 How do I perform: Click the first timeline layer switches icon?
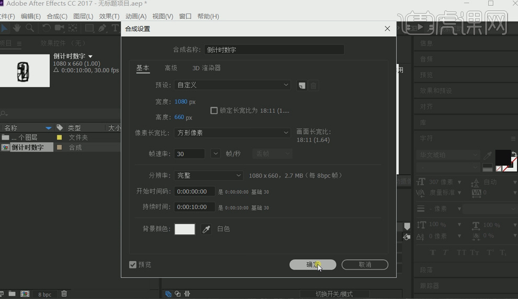(x=168, y=293)
